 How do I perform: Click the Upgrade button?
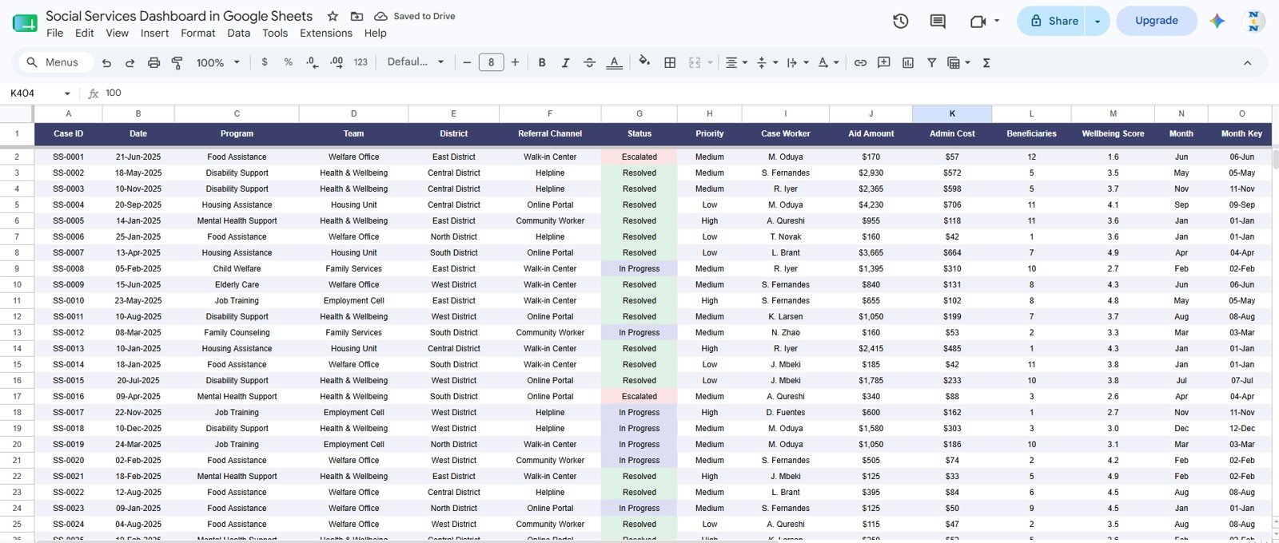[x=1156, y=21]
